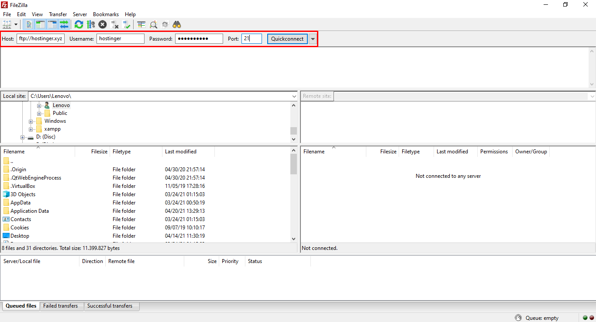This screenshot has width=596, height=322.
Task: Open the Transfer menu
Action: point(58,14)
